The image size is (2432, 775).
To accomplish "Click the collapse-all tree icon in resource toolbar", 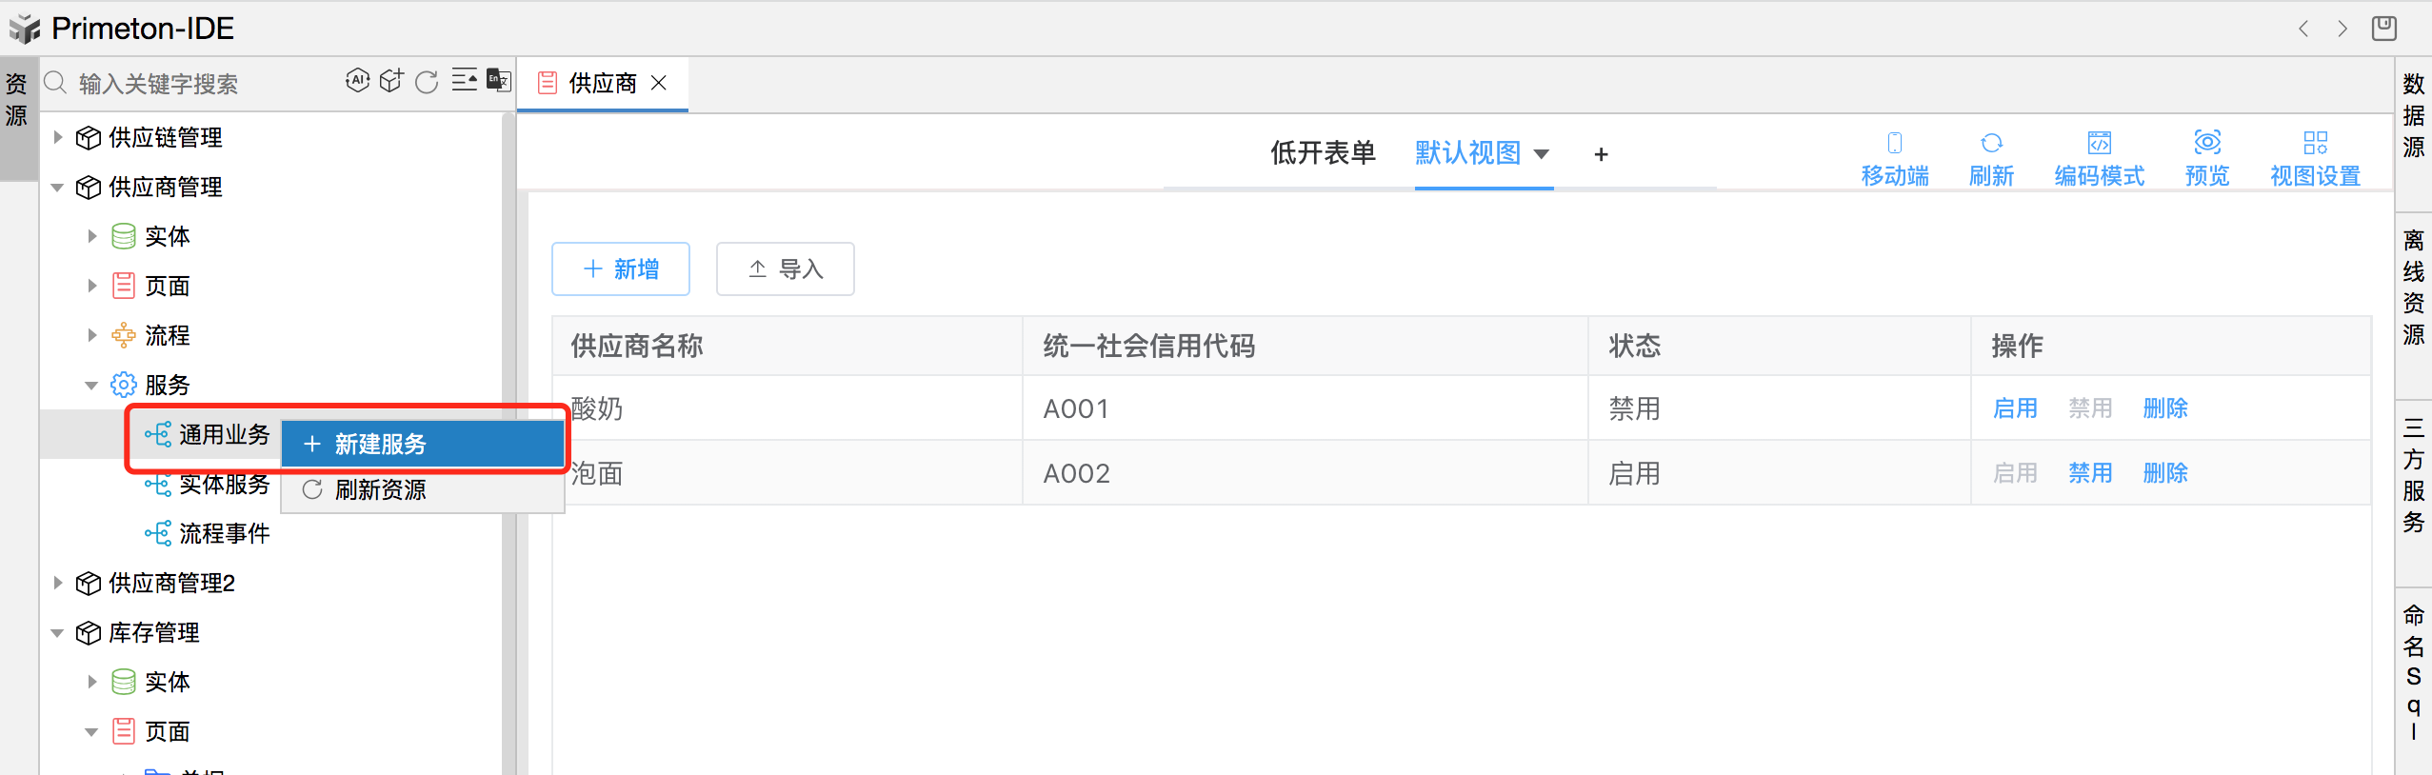I will click(x=464, y=81).
